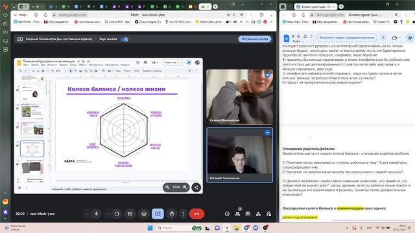The height and width of the screenshot is (233, 415).
Task: Open Настольные игры bookmark in Meet window
Action: tap(88, 21)
